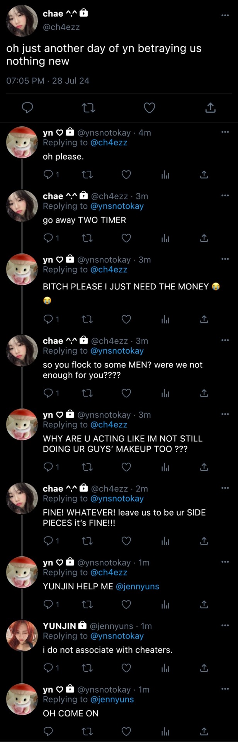This screenshot has height=742, width=238.
Task: Open chae's profile picture on the main tweet
Action: (22, 20)
